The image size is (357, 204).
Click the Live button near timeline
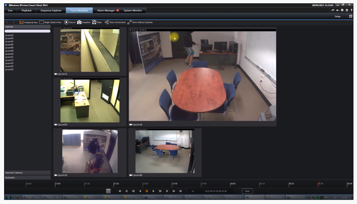[x=247, y=191]
